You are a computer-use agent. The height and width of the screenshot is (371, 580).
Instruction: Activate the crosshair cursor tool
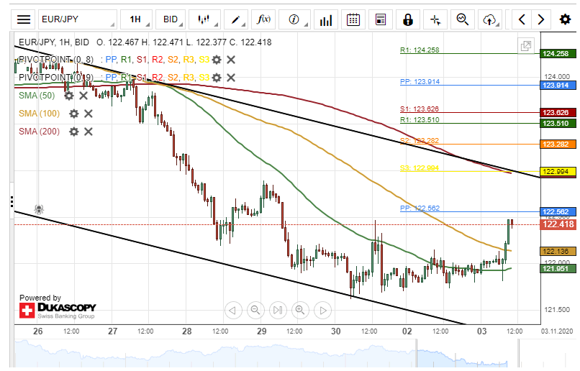pos(435,19)
